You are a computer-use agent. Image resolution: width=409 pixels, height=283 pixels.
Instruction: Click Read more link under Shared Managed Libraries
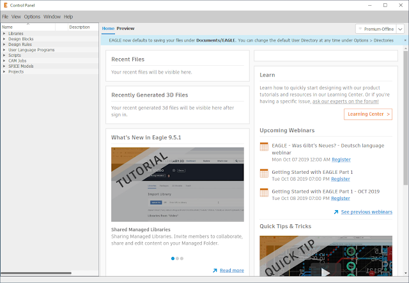(x=232, y=270)
